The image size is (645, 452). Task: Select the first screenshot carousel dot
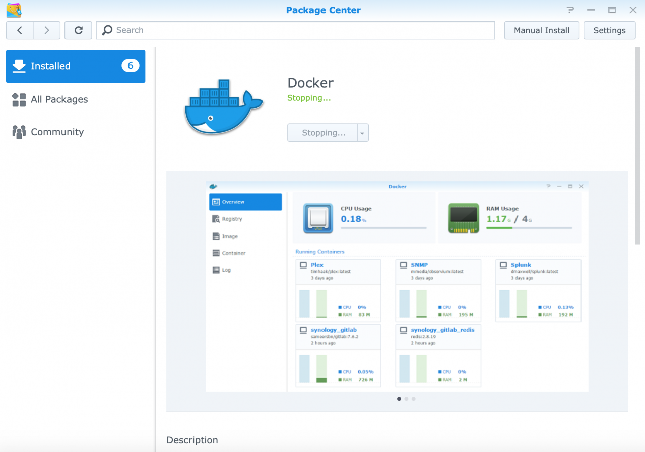(399, 399)
